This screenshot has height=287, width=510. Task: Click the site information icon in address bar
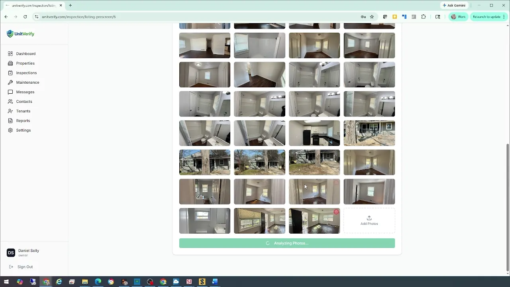tap(37, 17)
